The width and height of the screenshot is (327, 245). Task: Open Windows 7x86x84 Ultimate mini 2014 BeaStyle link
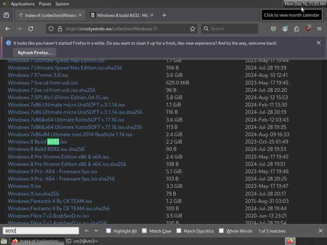pos(70,135)
